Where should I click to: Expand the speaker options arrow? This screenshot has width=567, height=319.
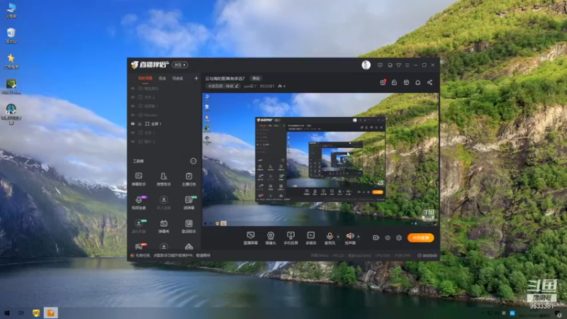(359, 237)
